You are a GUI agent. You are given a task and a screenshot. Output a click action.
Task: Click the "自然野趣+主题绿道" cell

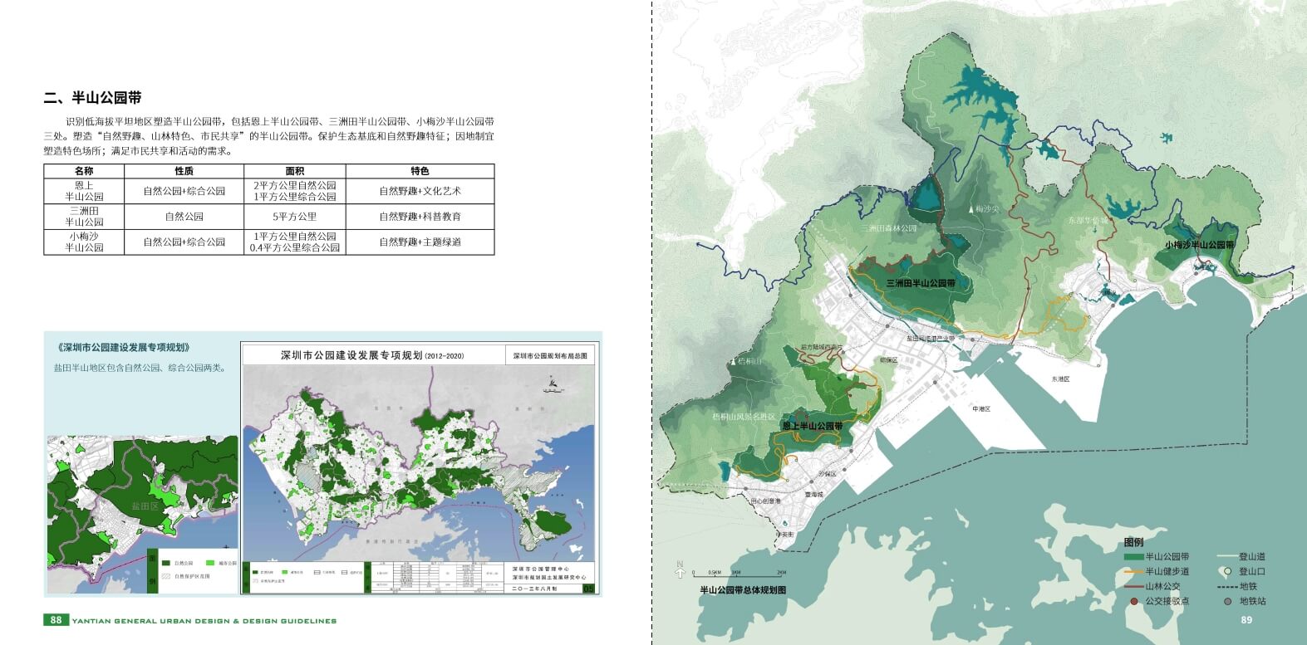tap(420, 242)
